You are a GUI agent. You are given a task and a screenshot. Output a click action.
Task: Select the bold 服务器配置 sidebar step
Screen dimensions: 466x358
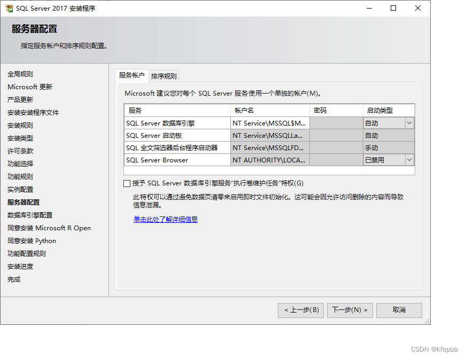[24, 203]
